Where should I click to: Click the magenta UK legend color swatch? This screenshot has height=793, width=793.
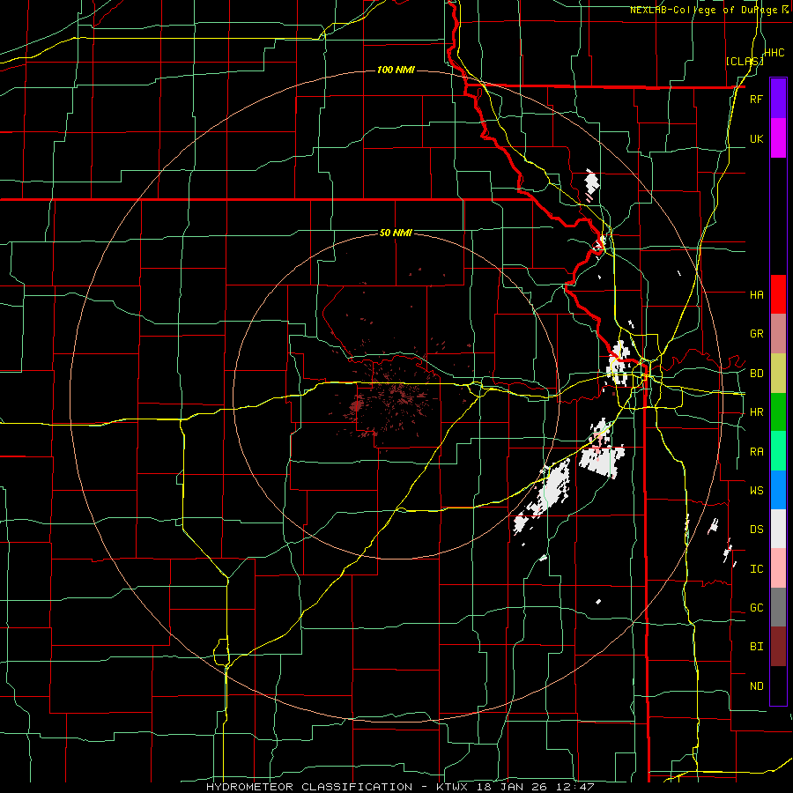[778, 138]
